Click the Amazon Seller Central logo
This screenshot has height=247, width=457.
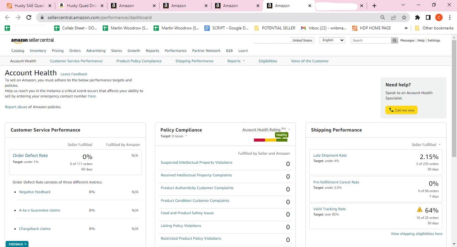point(32,40)
